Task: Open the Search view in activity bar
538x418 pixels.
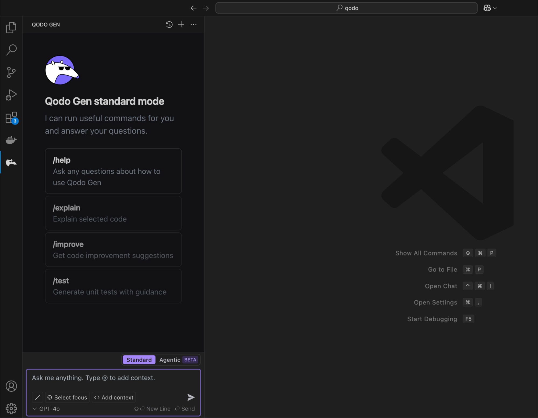Action: coord(11,50)
